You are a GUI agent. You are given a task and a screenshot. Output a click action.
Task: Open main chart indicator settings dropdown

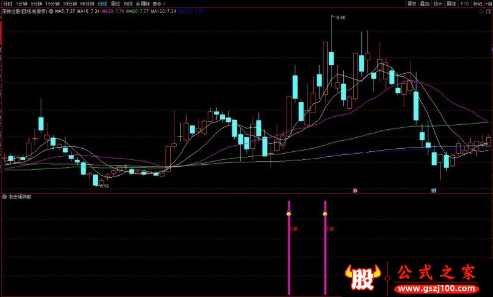coord(51,11)
